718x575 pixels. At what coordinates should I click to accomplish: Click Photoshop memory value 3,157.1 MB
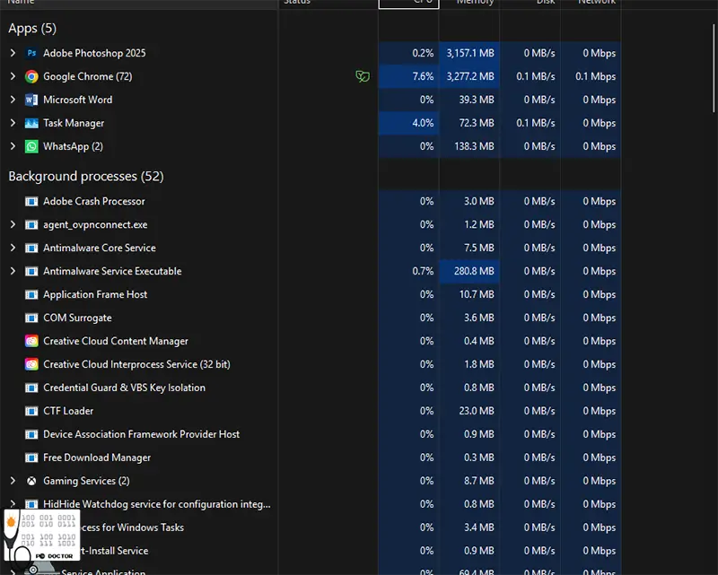coord(470,53)
